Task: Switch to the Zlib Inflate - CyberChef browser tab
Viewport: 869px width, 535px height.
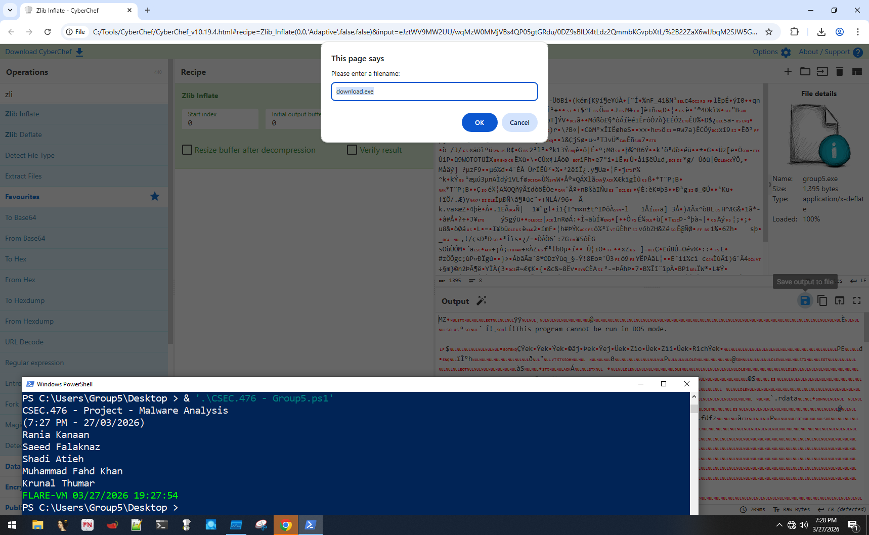Action: 78,10
